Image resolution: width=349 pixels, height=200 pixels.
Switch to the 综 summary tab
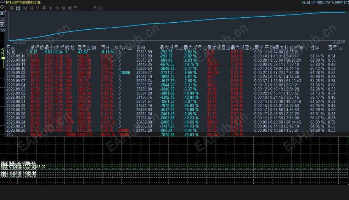[x=12, y=8]
